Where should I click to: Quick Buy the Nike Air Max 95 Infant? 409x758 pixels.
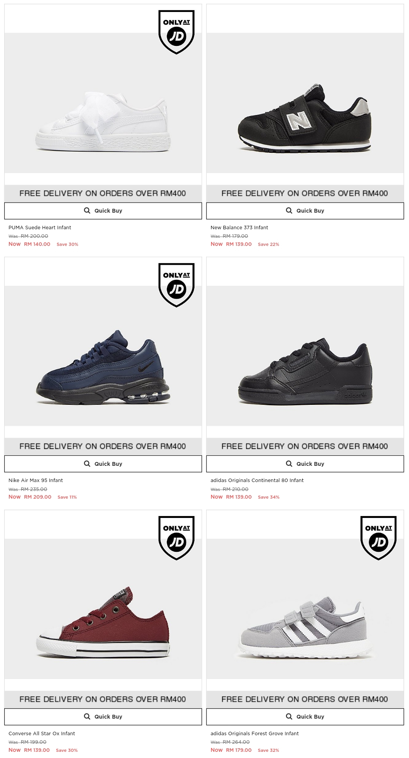point(103,464)
